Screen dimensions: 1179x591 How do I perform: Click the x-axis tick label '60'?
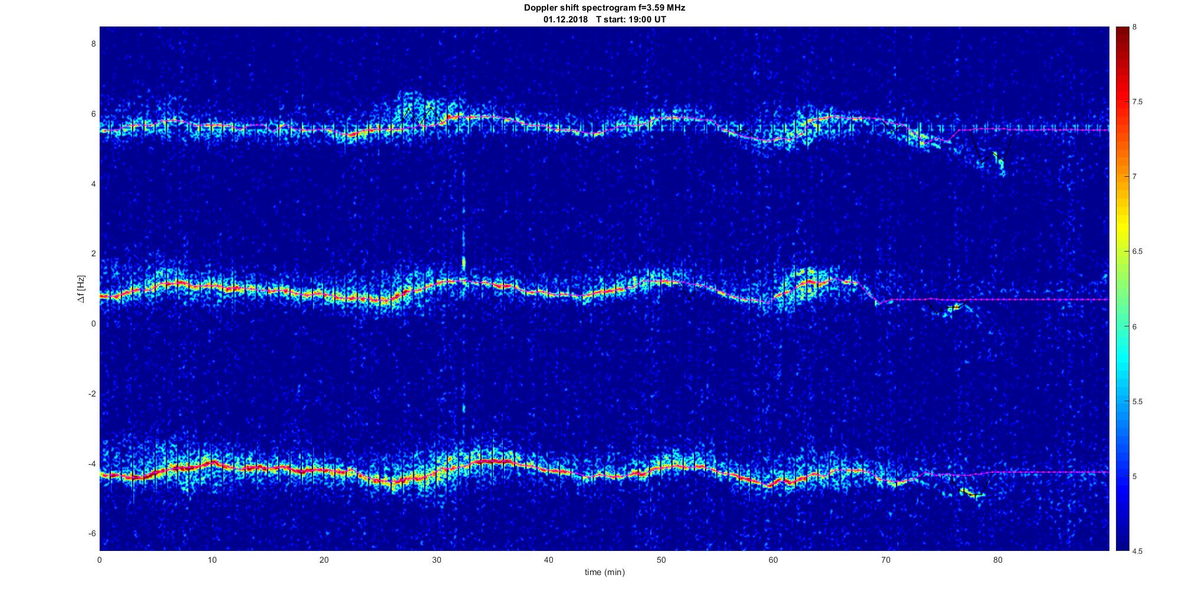773,560
